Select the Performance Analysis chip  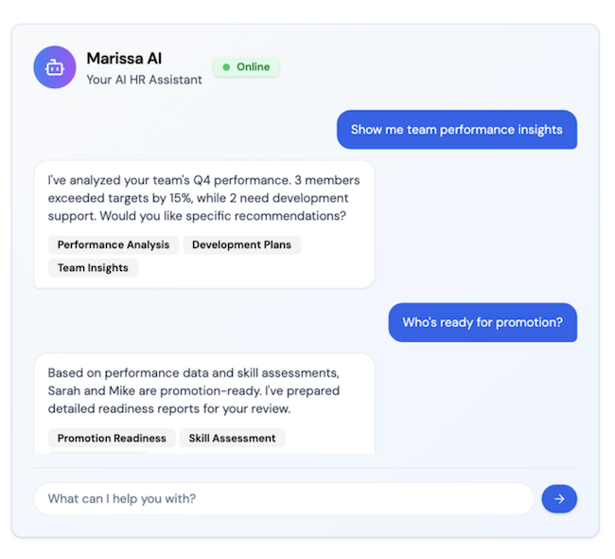click(x=114, y=244)
